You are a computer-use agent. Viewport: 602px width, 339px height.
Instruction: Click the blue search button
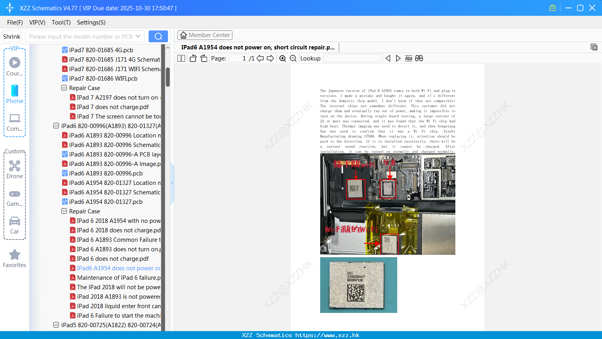point(158,36)
